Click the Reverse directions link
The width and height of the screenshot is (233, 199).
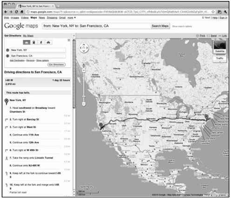30,61
